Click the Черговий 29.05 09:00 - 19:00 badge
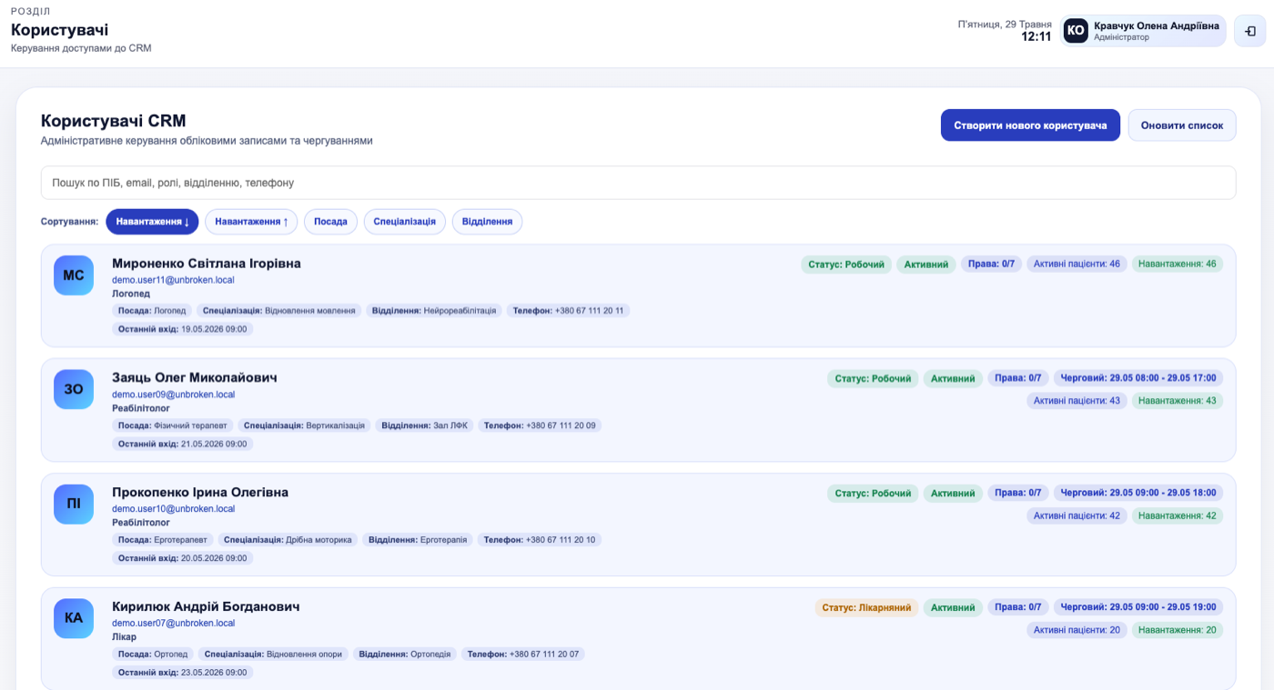The height and width of the screenshot is (690, 1274). click(1138, 607)
